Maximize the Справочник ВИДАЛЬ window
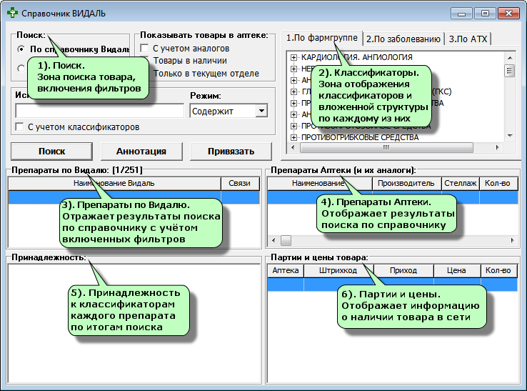Screen dimensions: 527x391 (x=485, y=14)
